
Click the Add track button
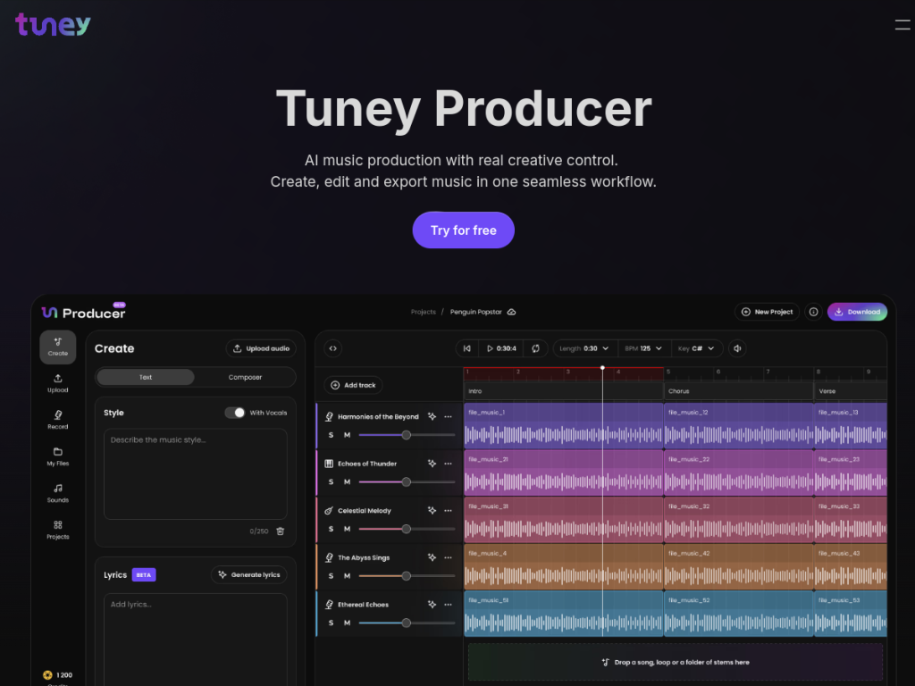click(x=353, y=385)
